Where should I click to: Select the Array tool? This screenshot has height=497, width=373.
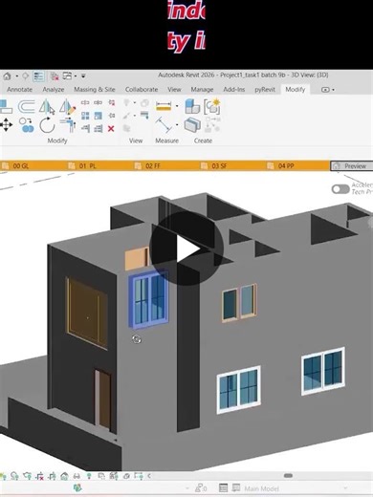pyautogui.click(x=85, y=116)
